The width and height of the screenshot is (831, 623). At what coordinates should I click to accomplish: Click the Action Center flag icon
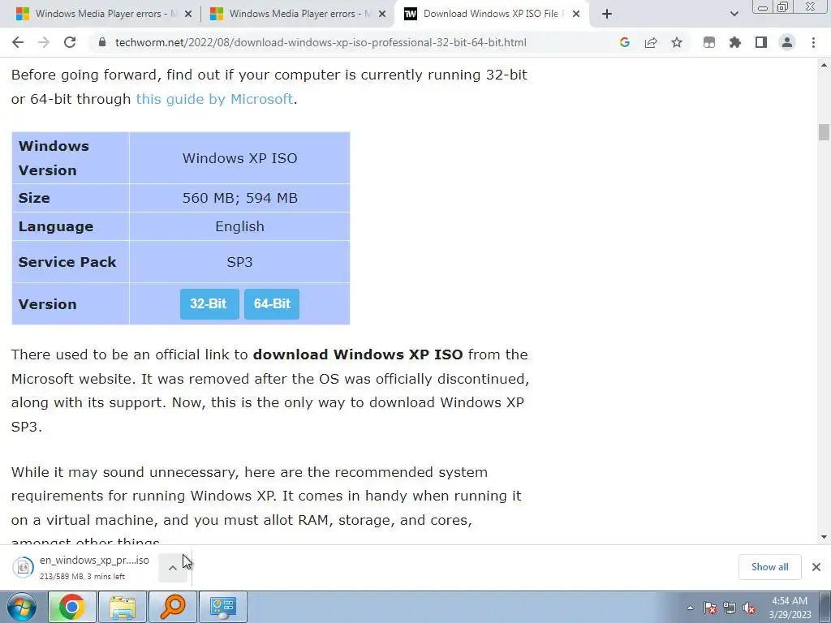pos(710,608)
